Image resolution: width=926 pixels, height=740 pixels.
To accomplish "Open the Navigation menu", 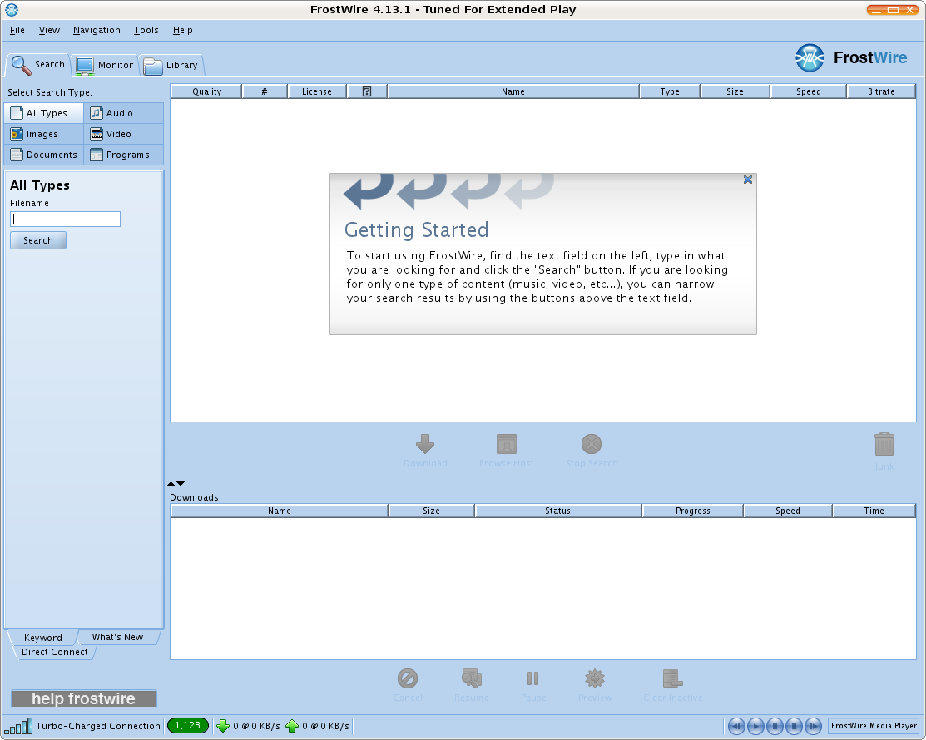I will (97, 30).
